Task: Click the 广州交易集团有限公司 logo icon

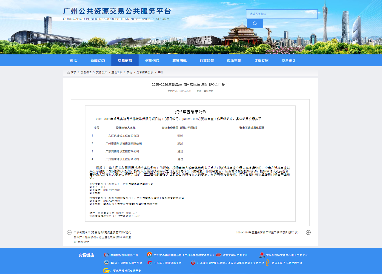Action: (x=149, y=255)
